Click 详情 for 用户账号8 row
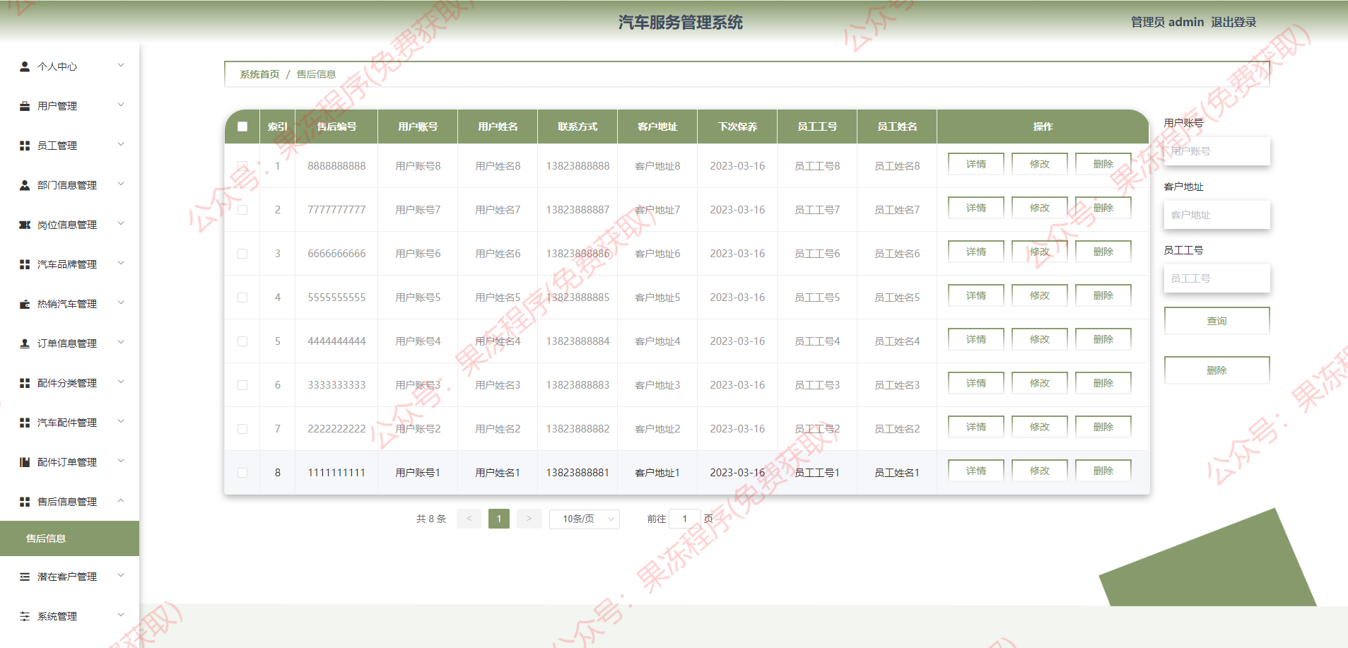 [976, 164]
